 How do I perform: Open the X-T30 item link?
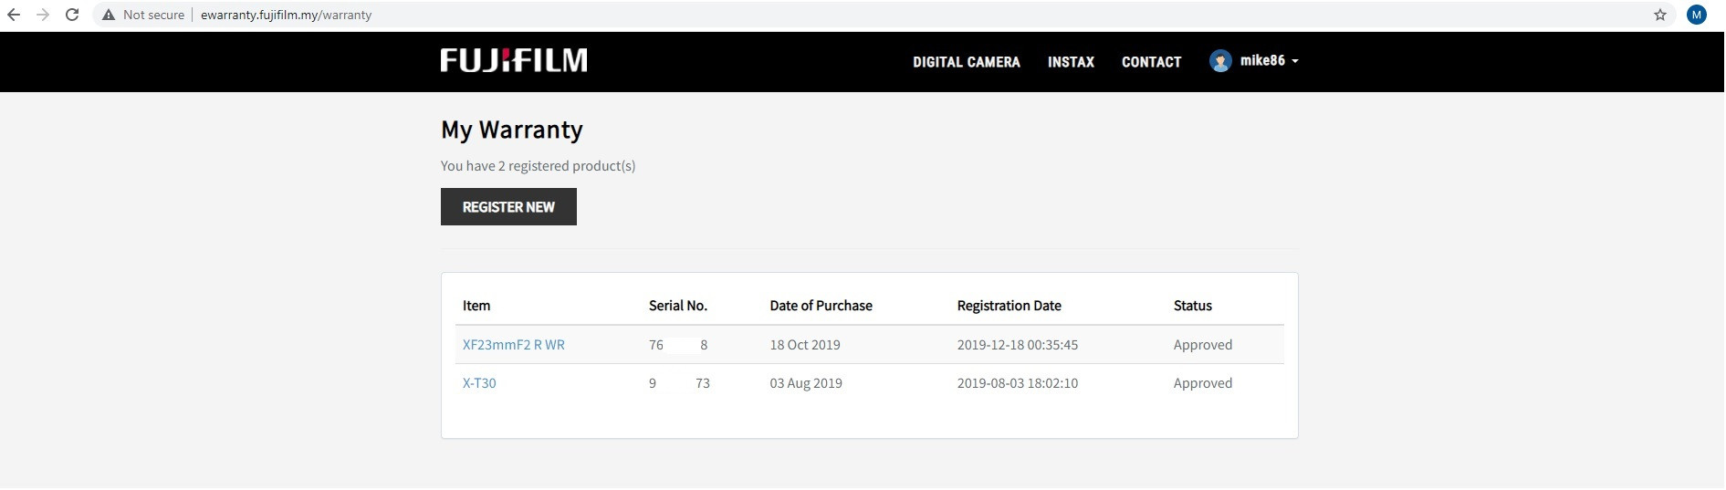click(479, 383)
